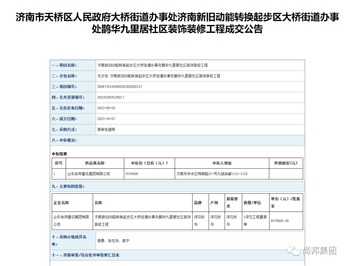Click the deal date 2023-10-07
This screenshot has height=266, width=348.
coord(106,119)
